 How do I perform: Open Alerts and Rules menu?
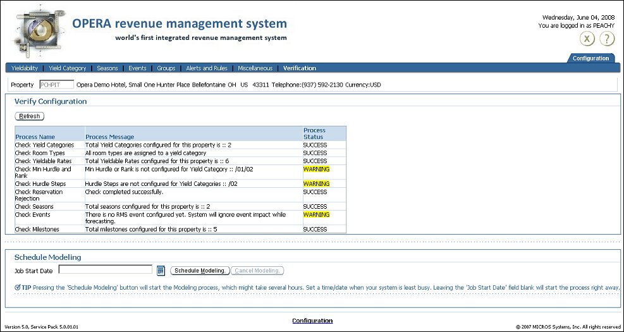pyautogui.click(x=207, y=68)
